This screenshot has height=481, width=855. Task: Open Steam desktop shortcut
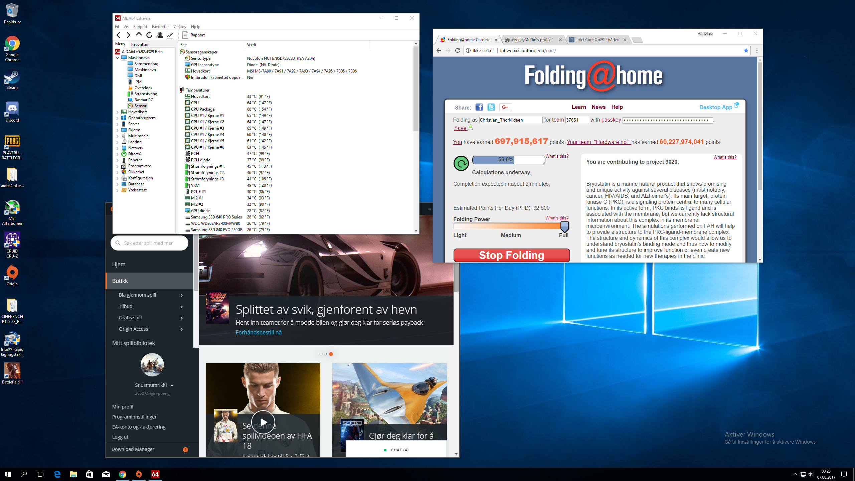pos(12,79)
